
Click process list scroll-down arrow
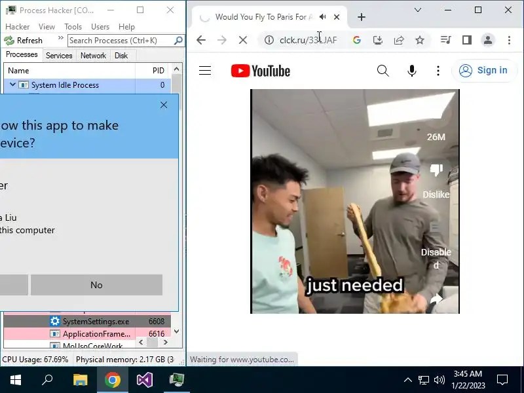point(176,331)
